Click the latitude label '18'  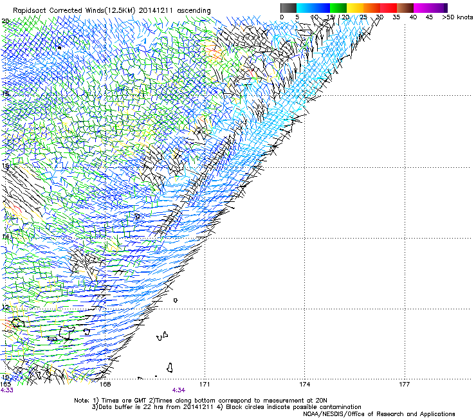(x=5, y=93)
